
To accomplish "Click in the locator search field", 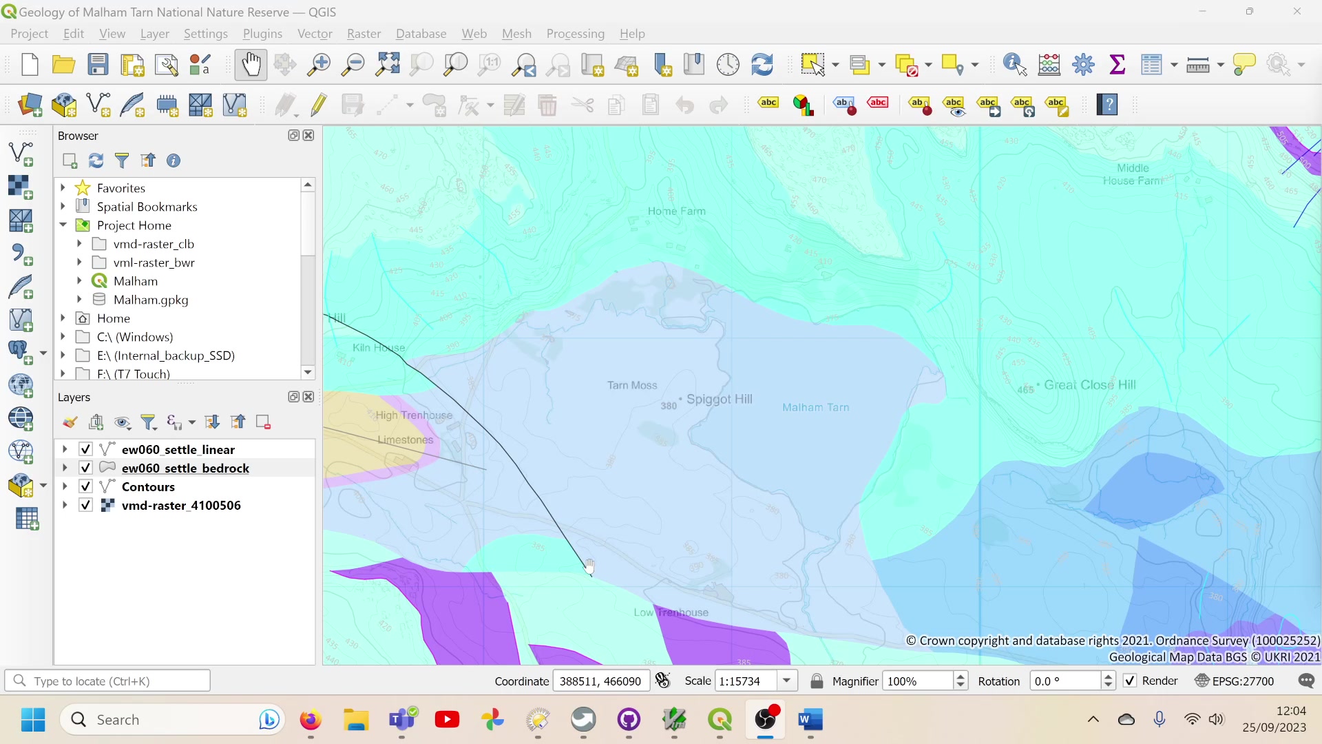I will [x=108, y=681].
